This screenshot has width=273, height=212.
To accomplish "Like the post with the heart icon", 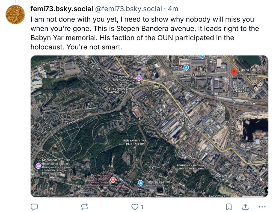I will pyautogui.click(x=135, y=207).
